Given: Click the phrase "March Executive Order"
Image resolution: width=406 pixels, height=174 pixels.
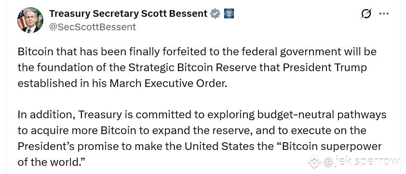Looking at the screenshot, I should [168, 84].
